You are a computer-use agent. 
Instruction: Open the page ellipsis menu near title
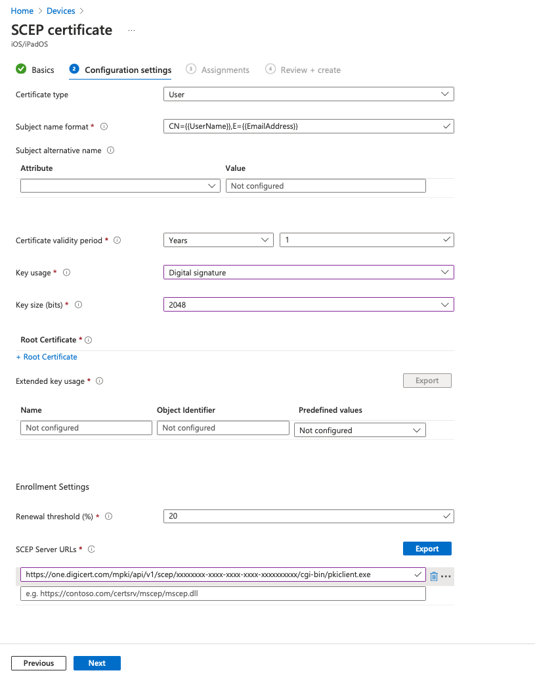(131, 31)
